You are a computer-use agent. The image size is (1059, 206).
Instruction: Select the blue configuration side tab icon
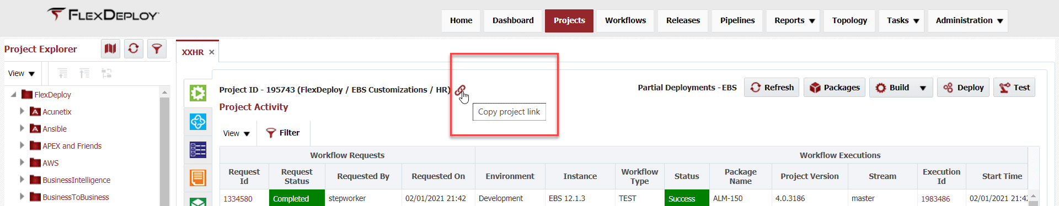pos(198,121)
